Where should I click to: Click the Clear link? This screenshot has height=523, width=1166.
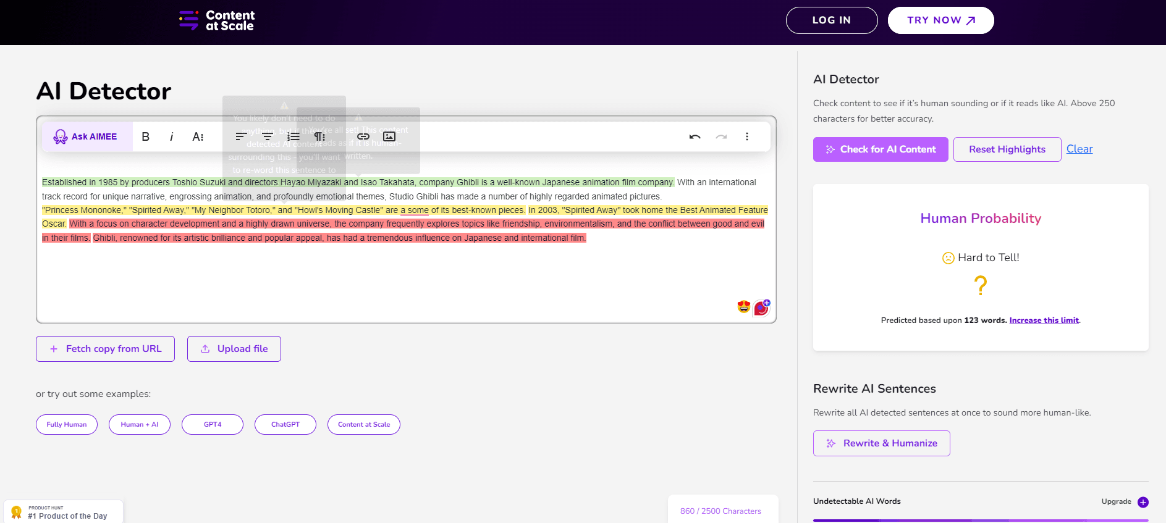(1079, 149)
